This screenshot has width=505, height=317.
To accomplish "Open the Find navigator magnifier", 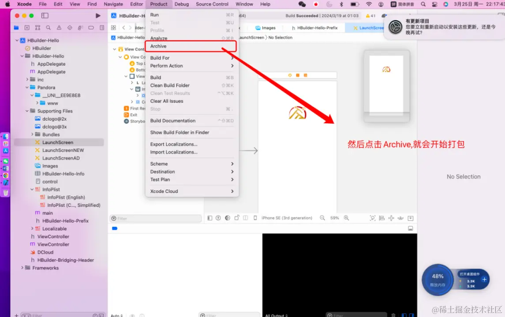I will coord(49,28).
